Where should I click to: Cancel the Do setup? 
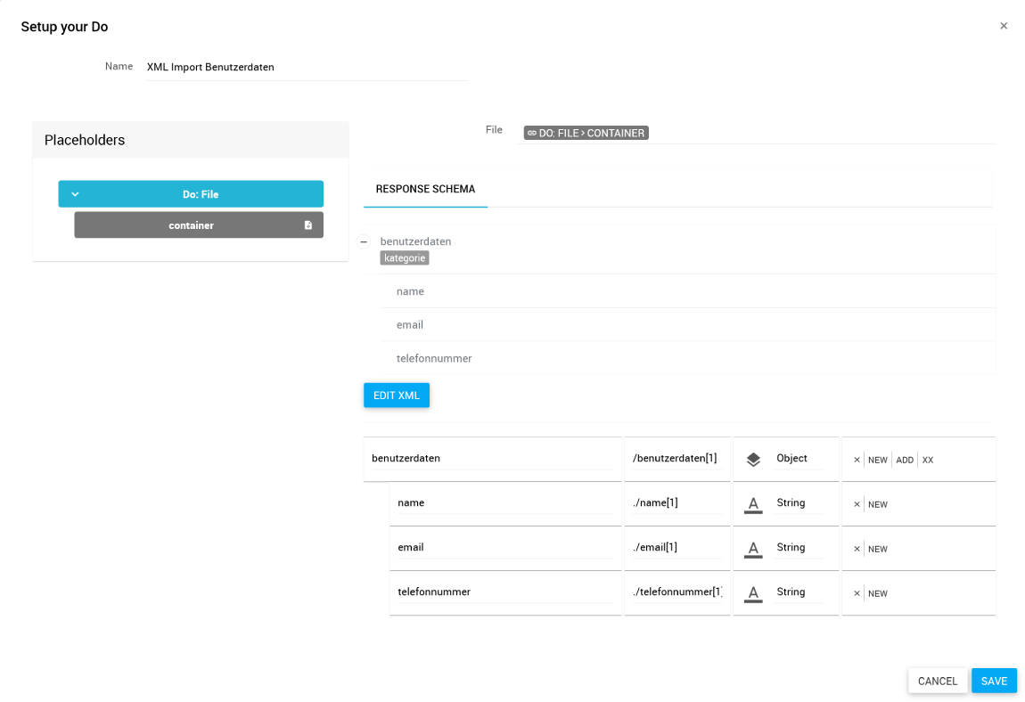[938, 681]
